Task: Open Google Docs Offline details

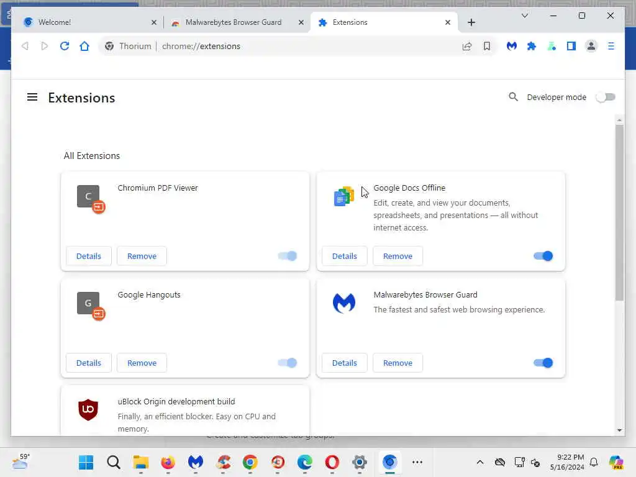Action: click(344, 256)
